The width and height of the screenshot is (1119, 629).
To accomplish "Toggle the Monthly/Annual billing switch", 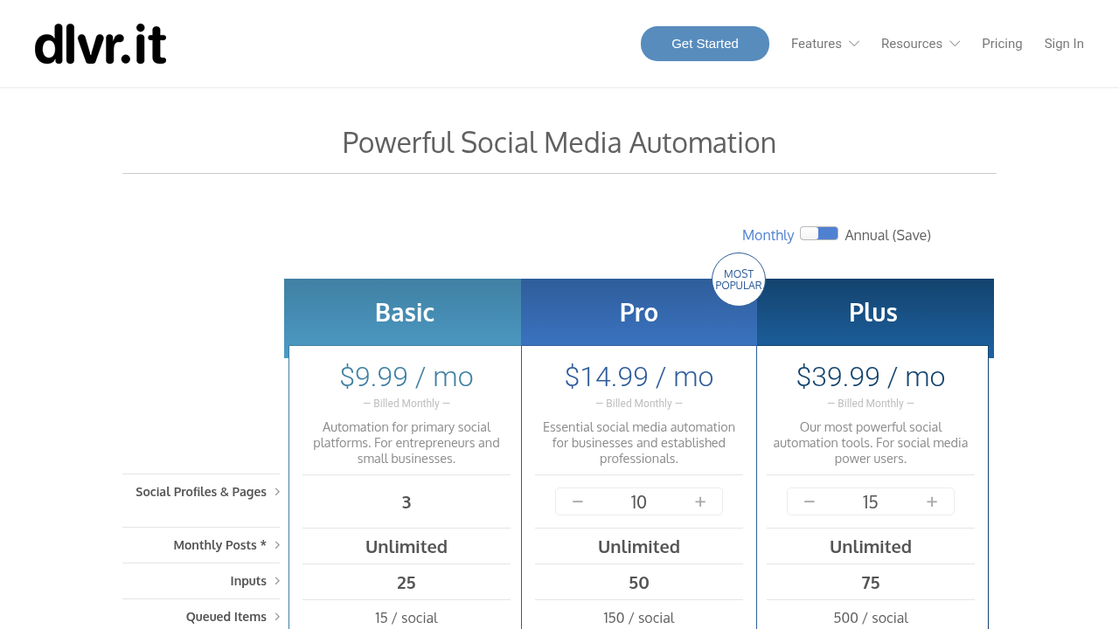I will click(x=819, y=233).
